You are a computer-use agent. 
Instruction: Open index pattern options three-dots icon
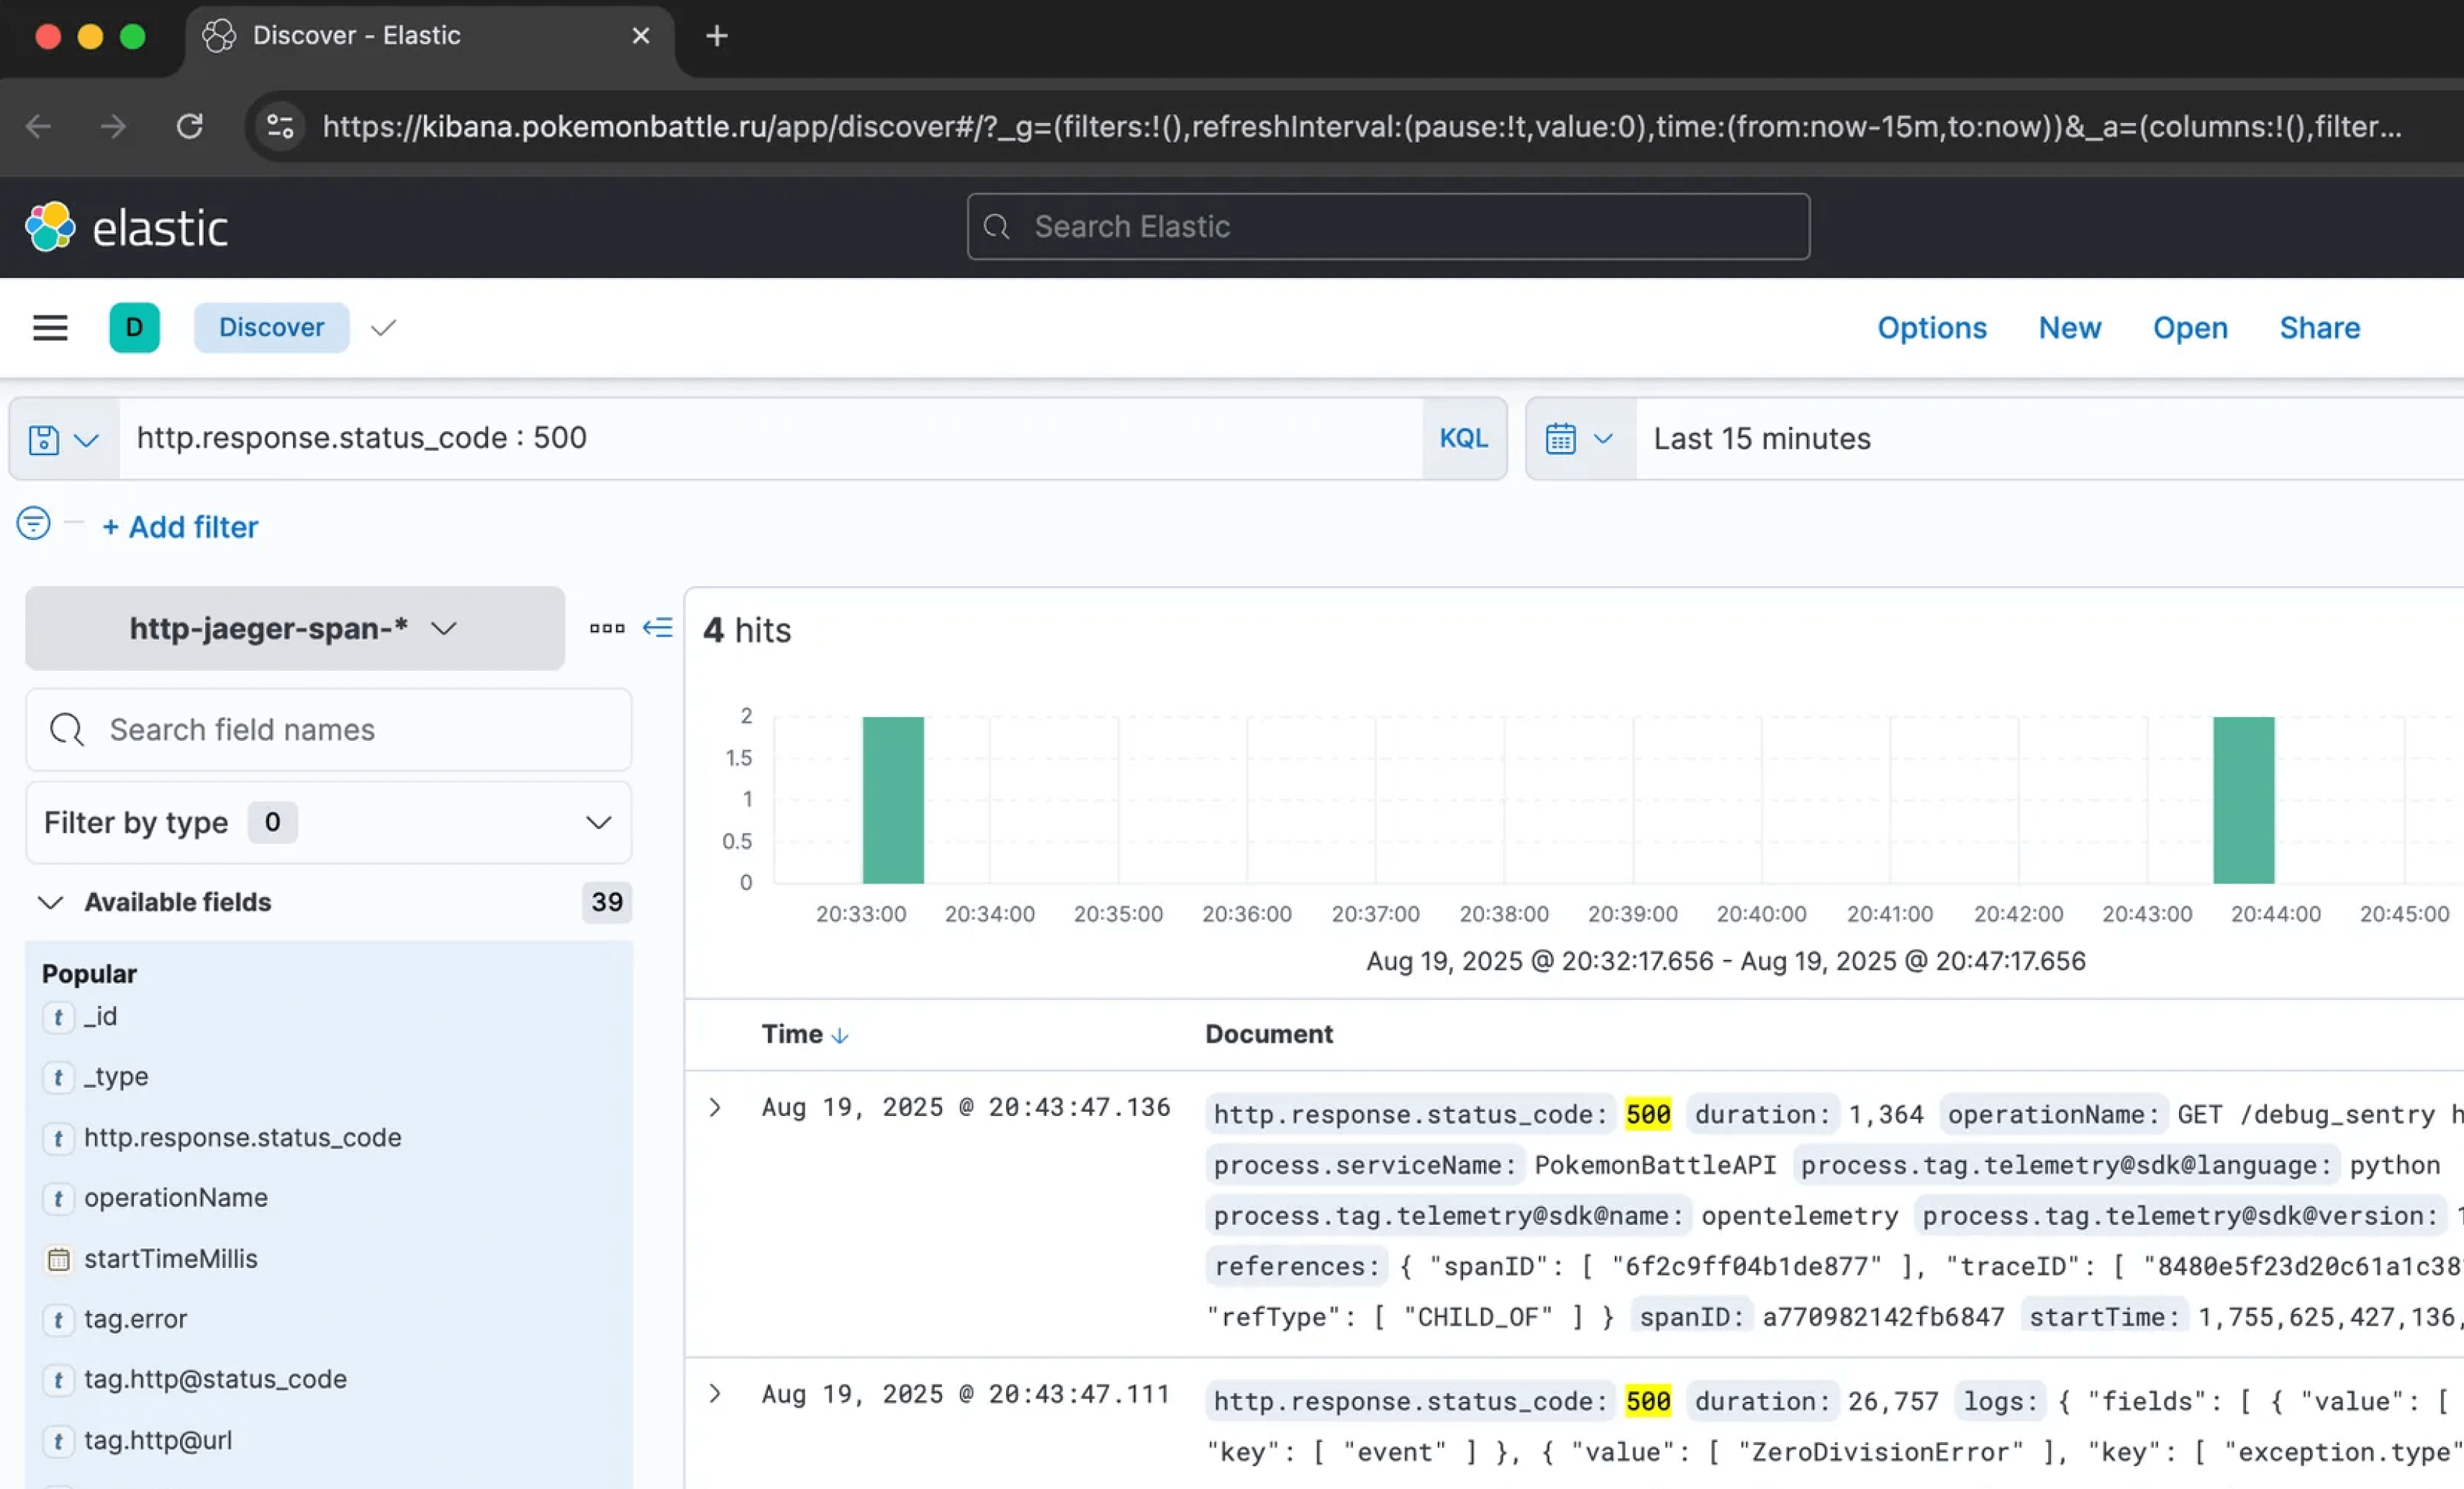point(606,627)
